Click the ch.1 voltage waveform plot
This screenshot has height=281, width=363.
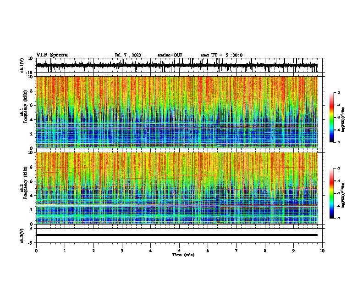pyautogui.click(x=179, y=65)
